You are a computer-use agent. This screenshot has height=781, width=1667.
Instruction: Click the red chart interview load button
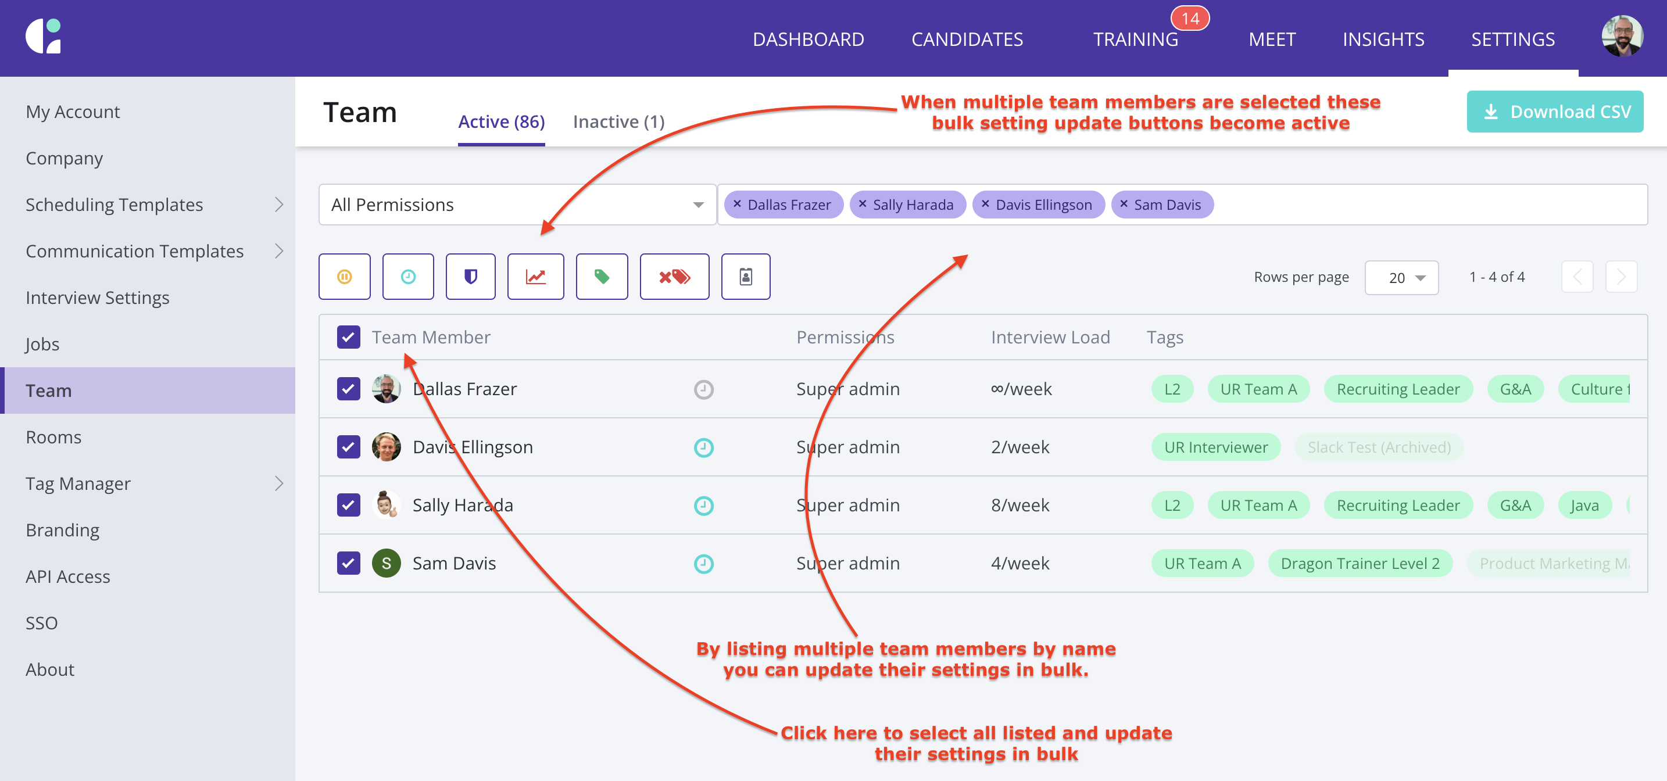click(x=535, y=277)
